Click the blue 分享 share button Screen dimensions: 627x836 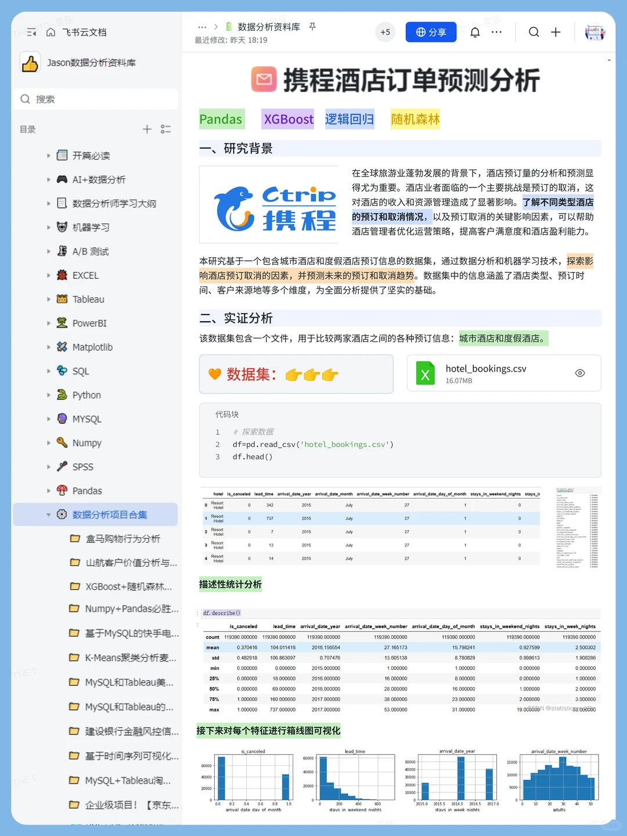[431, 32]
